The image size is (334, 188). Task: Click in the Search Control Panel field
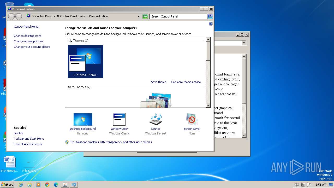(x=178, y=16)
